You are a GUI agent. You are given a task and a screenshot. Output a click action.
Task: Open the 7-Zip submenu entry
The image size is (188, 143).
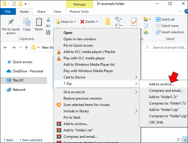97,84
